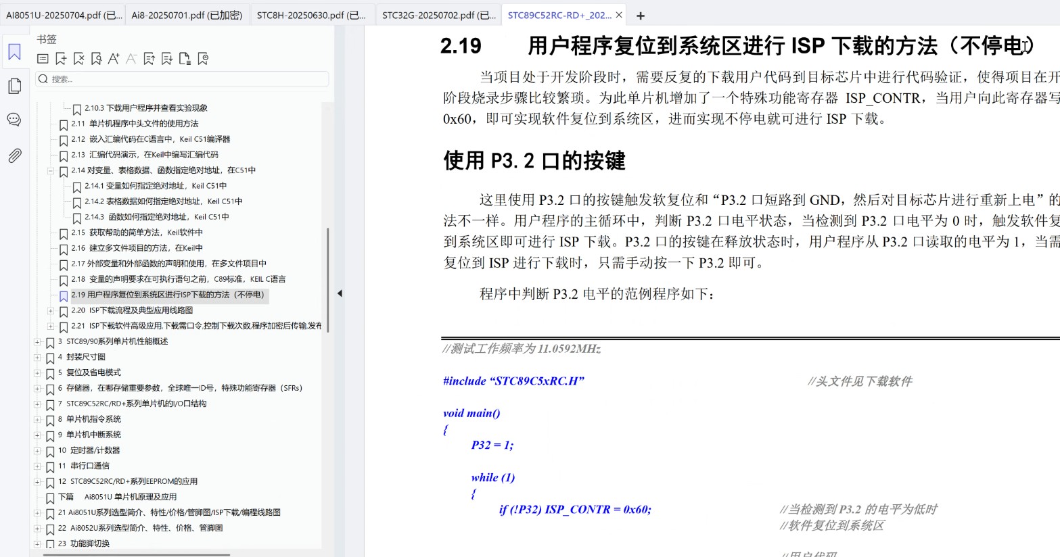1060x557 pixels.
Task: Expand the 2.20 ISP下载流程 node
Action: [50, 310]
